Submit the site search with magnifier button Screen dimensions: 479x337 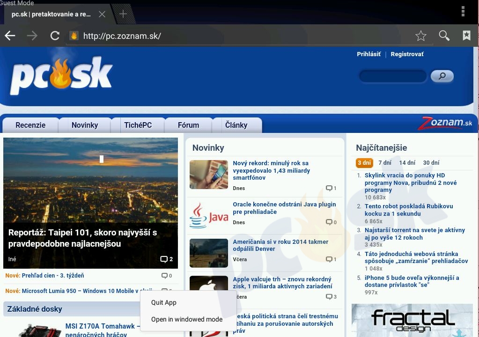click(442, 76)
